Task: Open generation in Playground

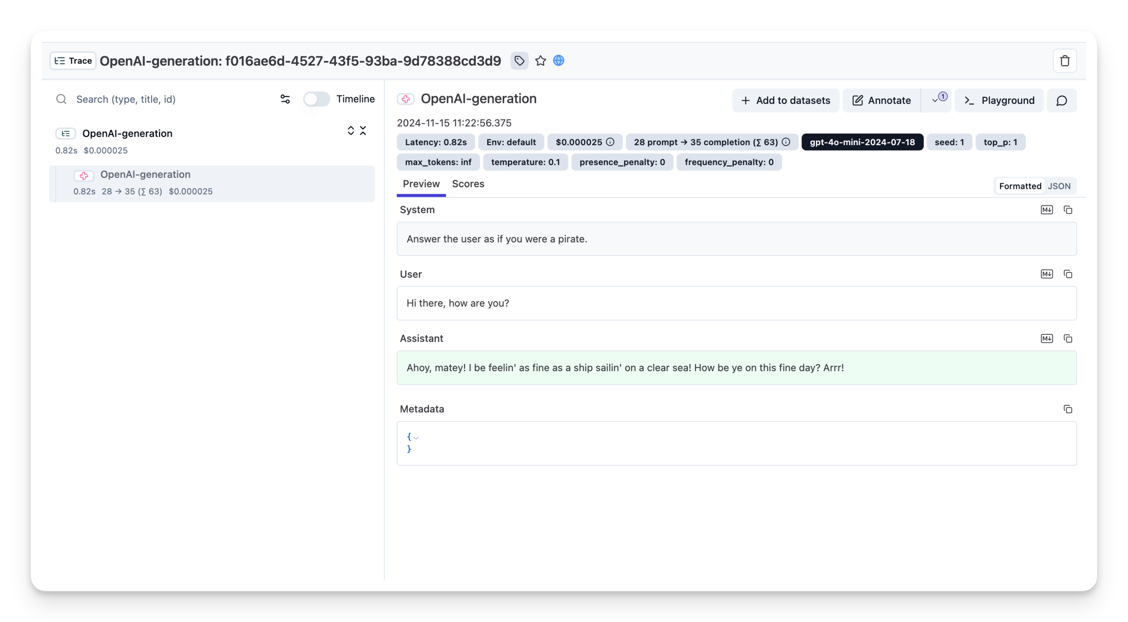Action: point(999,101)
